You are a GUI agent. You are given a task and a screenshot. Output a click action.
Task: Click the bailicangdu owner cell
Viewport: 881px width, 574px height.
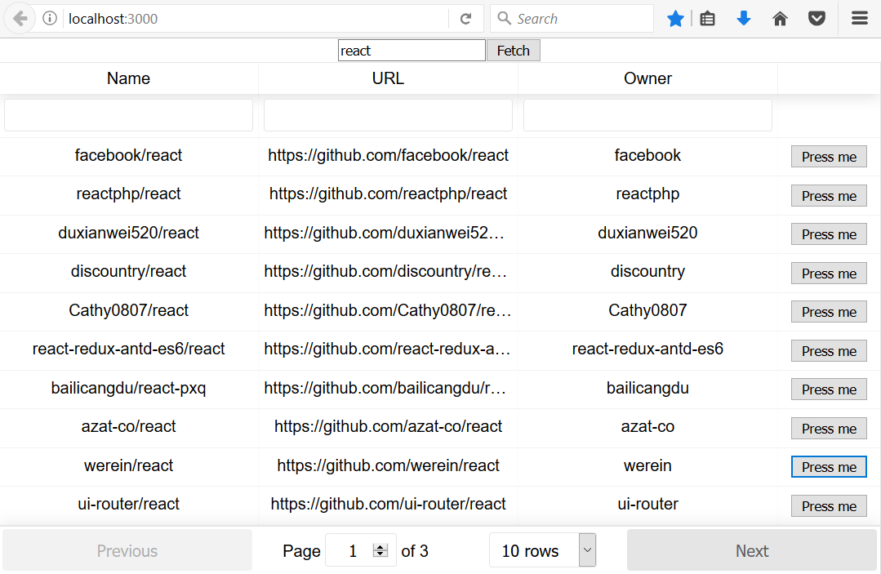(647, 388)
